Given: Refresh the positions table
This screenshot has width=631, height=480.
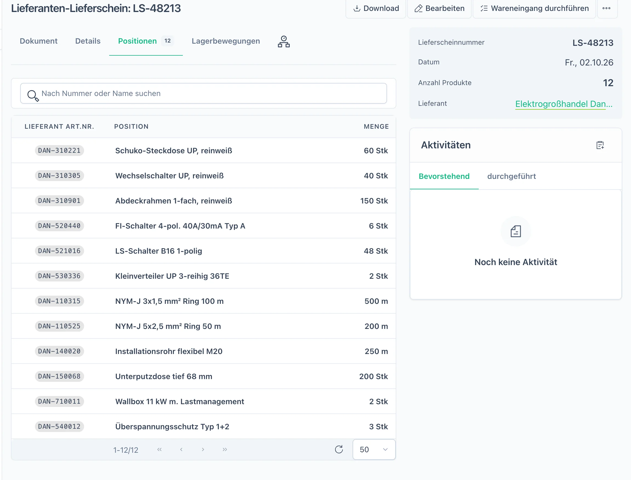Looking at the screenshot, I should tap(339, 449).
